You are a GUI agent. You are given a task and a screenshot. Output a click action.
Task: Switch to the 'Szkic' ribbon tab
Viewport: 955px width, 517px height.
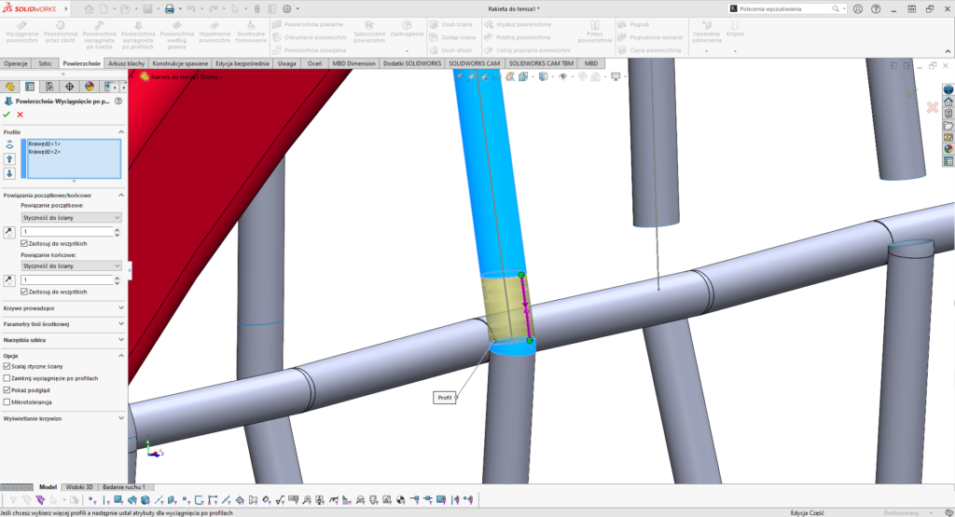[45, 63]
